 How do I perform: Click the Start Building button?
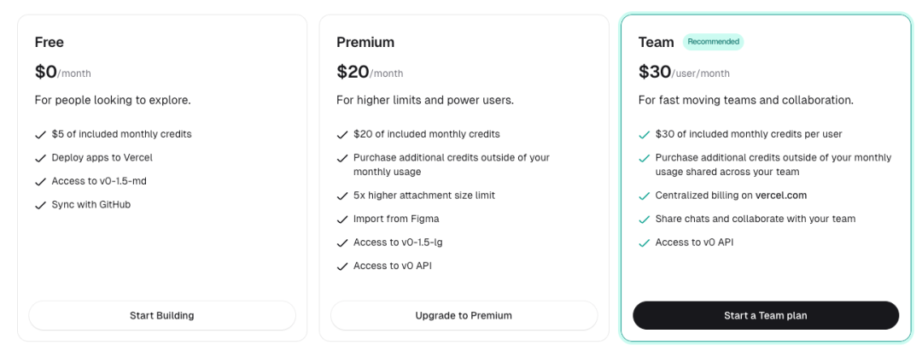pyautogui.click(x=161, y=316)
